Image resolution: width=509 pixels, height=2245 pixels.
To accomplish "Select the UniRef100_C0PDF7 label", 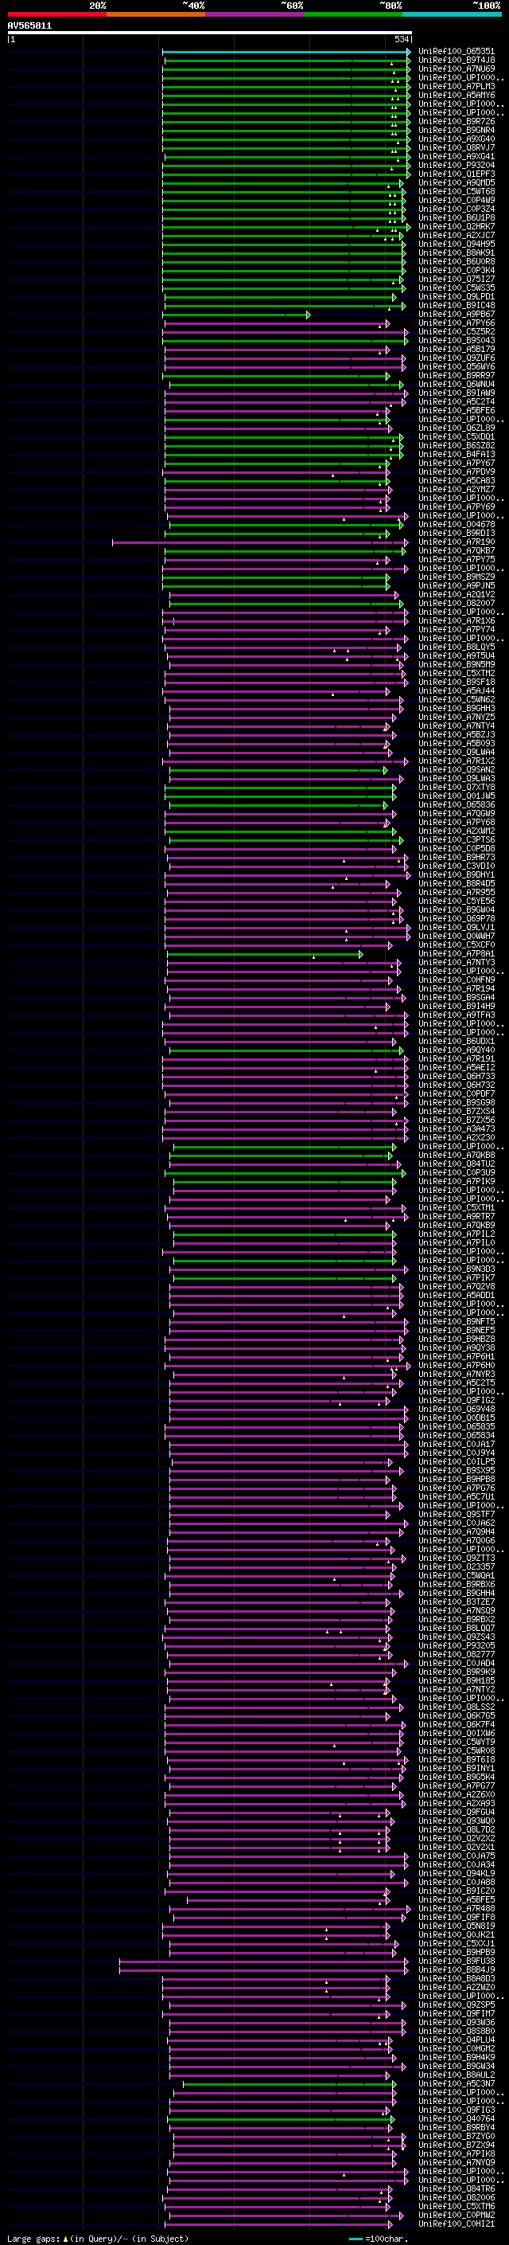I will point(457,1093).
